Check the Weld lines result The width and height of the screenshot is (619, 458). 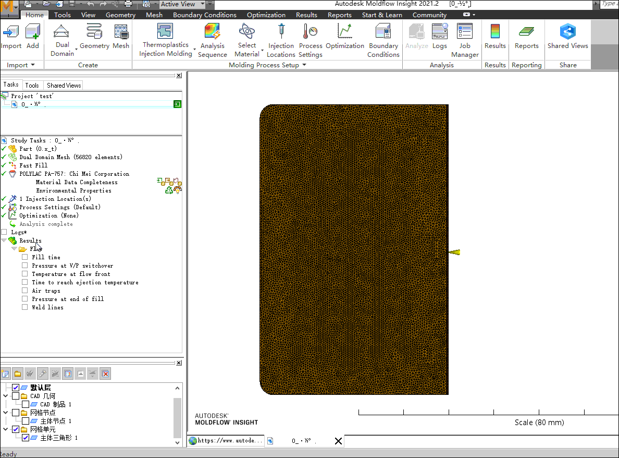[x=24, y=307]
